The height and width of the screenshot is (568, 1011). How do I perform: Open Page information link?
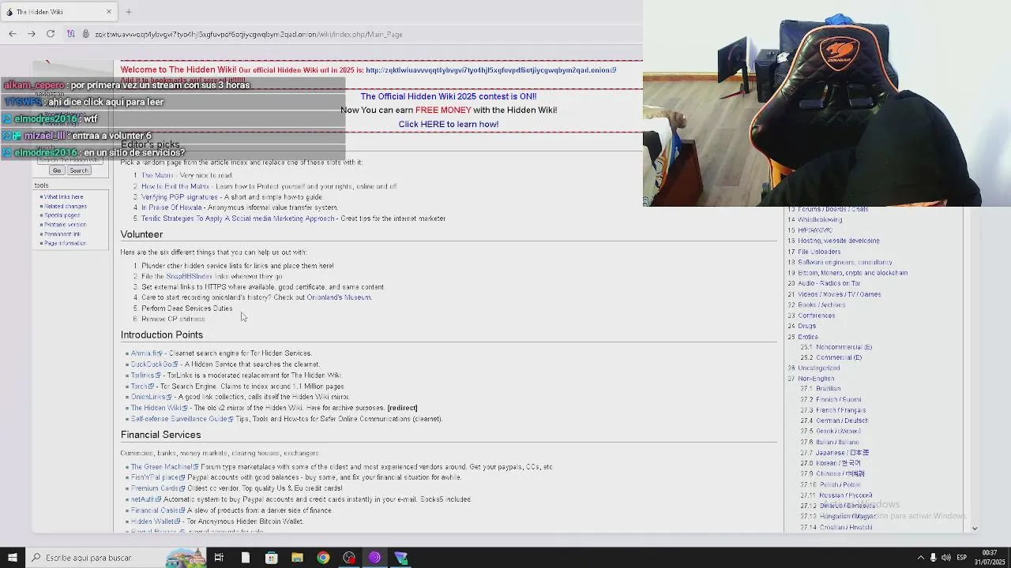pos(66,244)
